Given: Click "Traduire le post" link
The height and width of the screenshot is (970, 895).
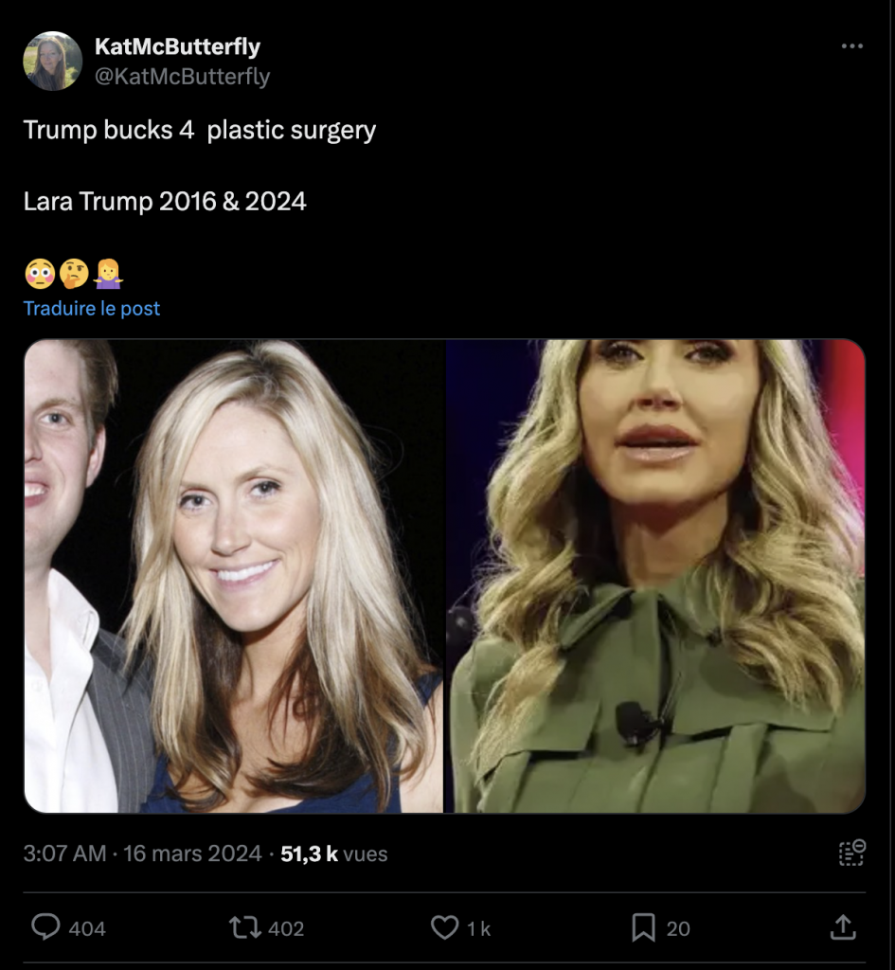Looking at the screenshot, I should pos(92,308).
